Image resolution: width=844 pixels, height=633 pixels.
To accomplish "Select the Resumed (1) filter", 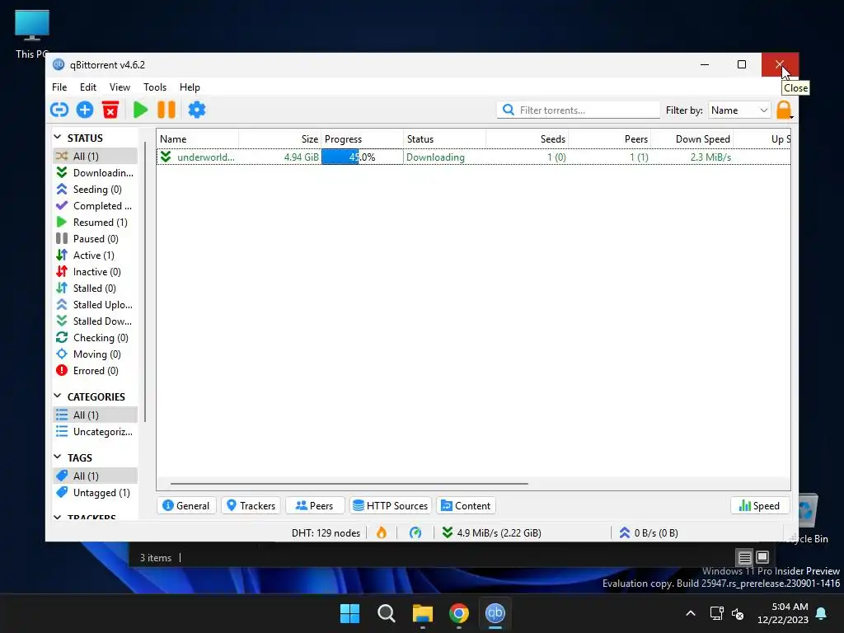I will click(96, 223).
